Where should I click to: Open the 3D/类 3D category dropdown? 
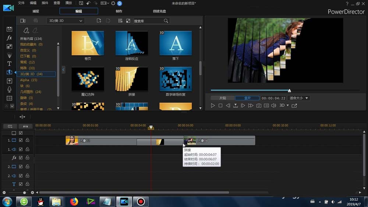tap(66, 21)
